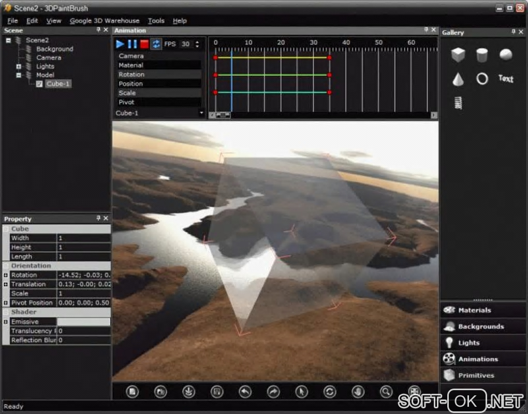Close the Scene panel
This screenshot has height=414, width=528.
tap(106, 30)
